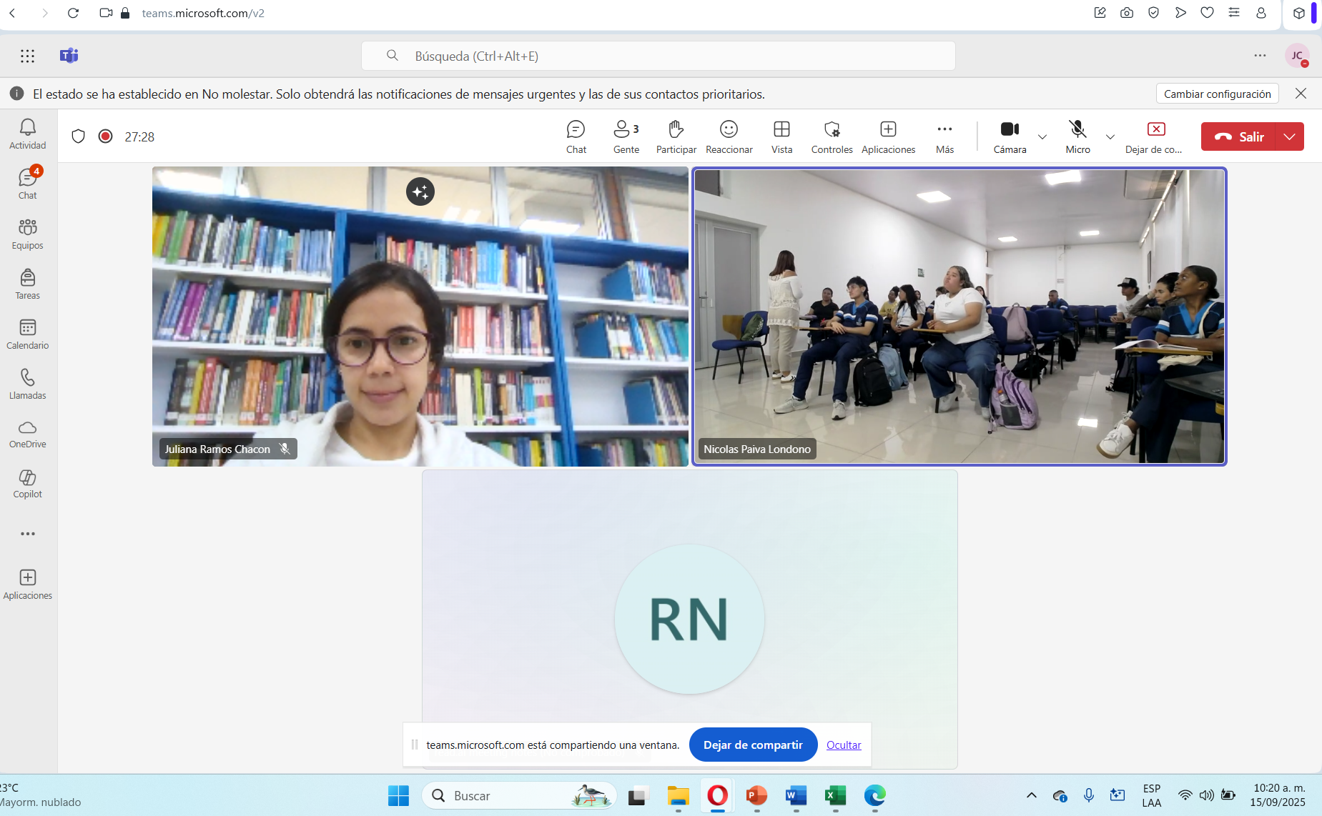Expand the camera options arrow
Image resolution: width=1322 pixels, height=816 pixels.
tap(1042, 137)
